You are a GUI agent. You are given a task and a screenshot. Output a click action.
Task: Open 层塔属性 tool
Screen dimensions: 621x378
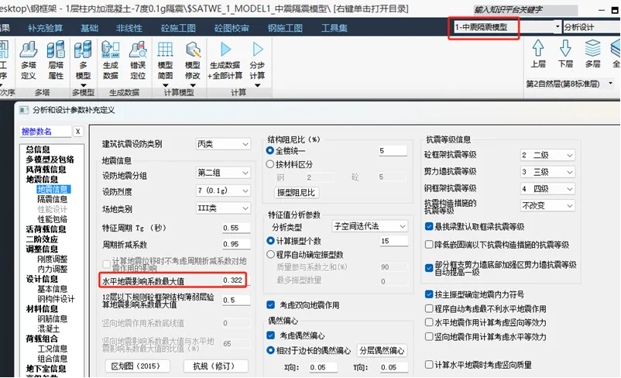tap(56, 60)
